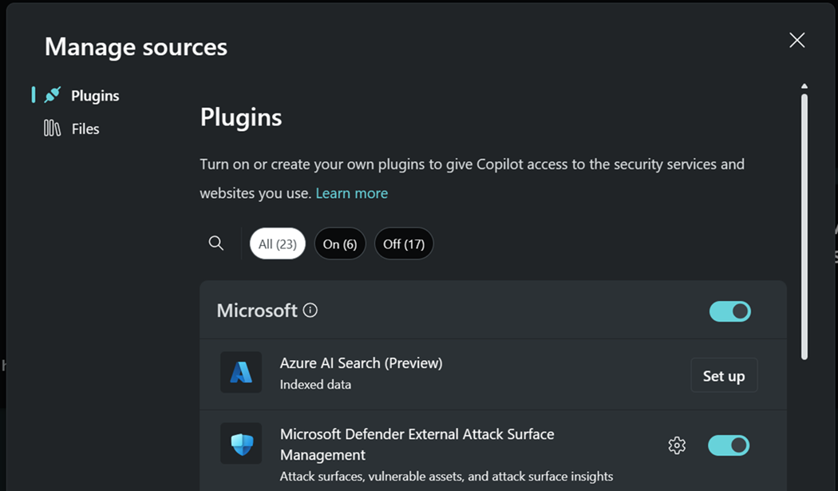Open settings gear for Defender External Attack Surface Management
838x491 pixels.
pyautogui.click(x=676, y=445)
